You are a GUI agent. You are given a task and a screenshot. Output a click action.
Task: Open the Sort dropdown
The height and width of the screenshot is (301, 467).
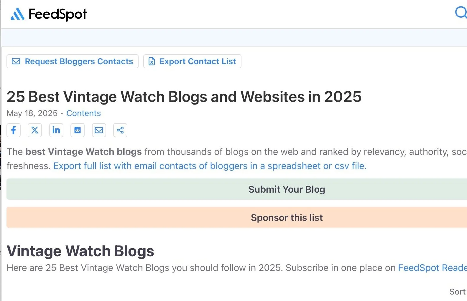458,292
